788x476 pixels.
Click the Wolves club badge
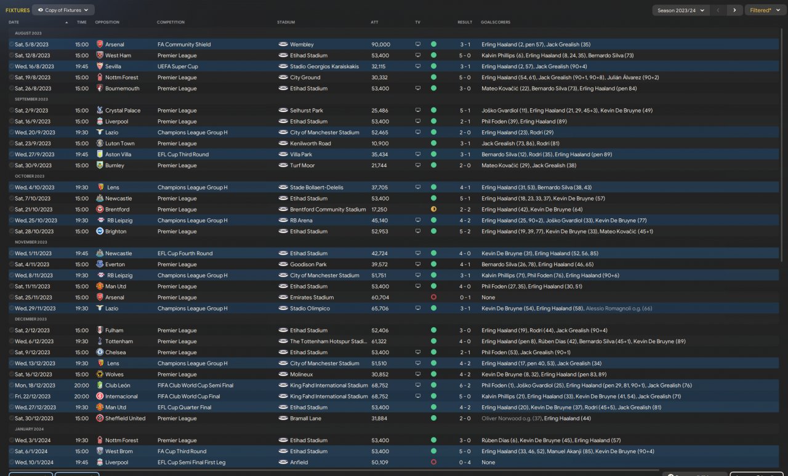point(100,375)
